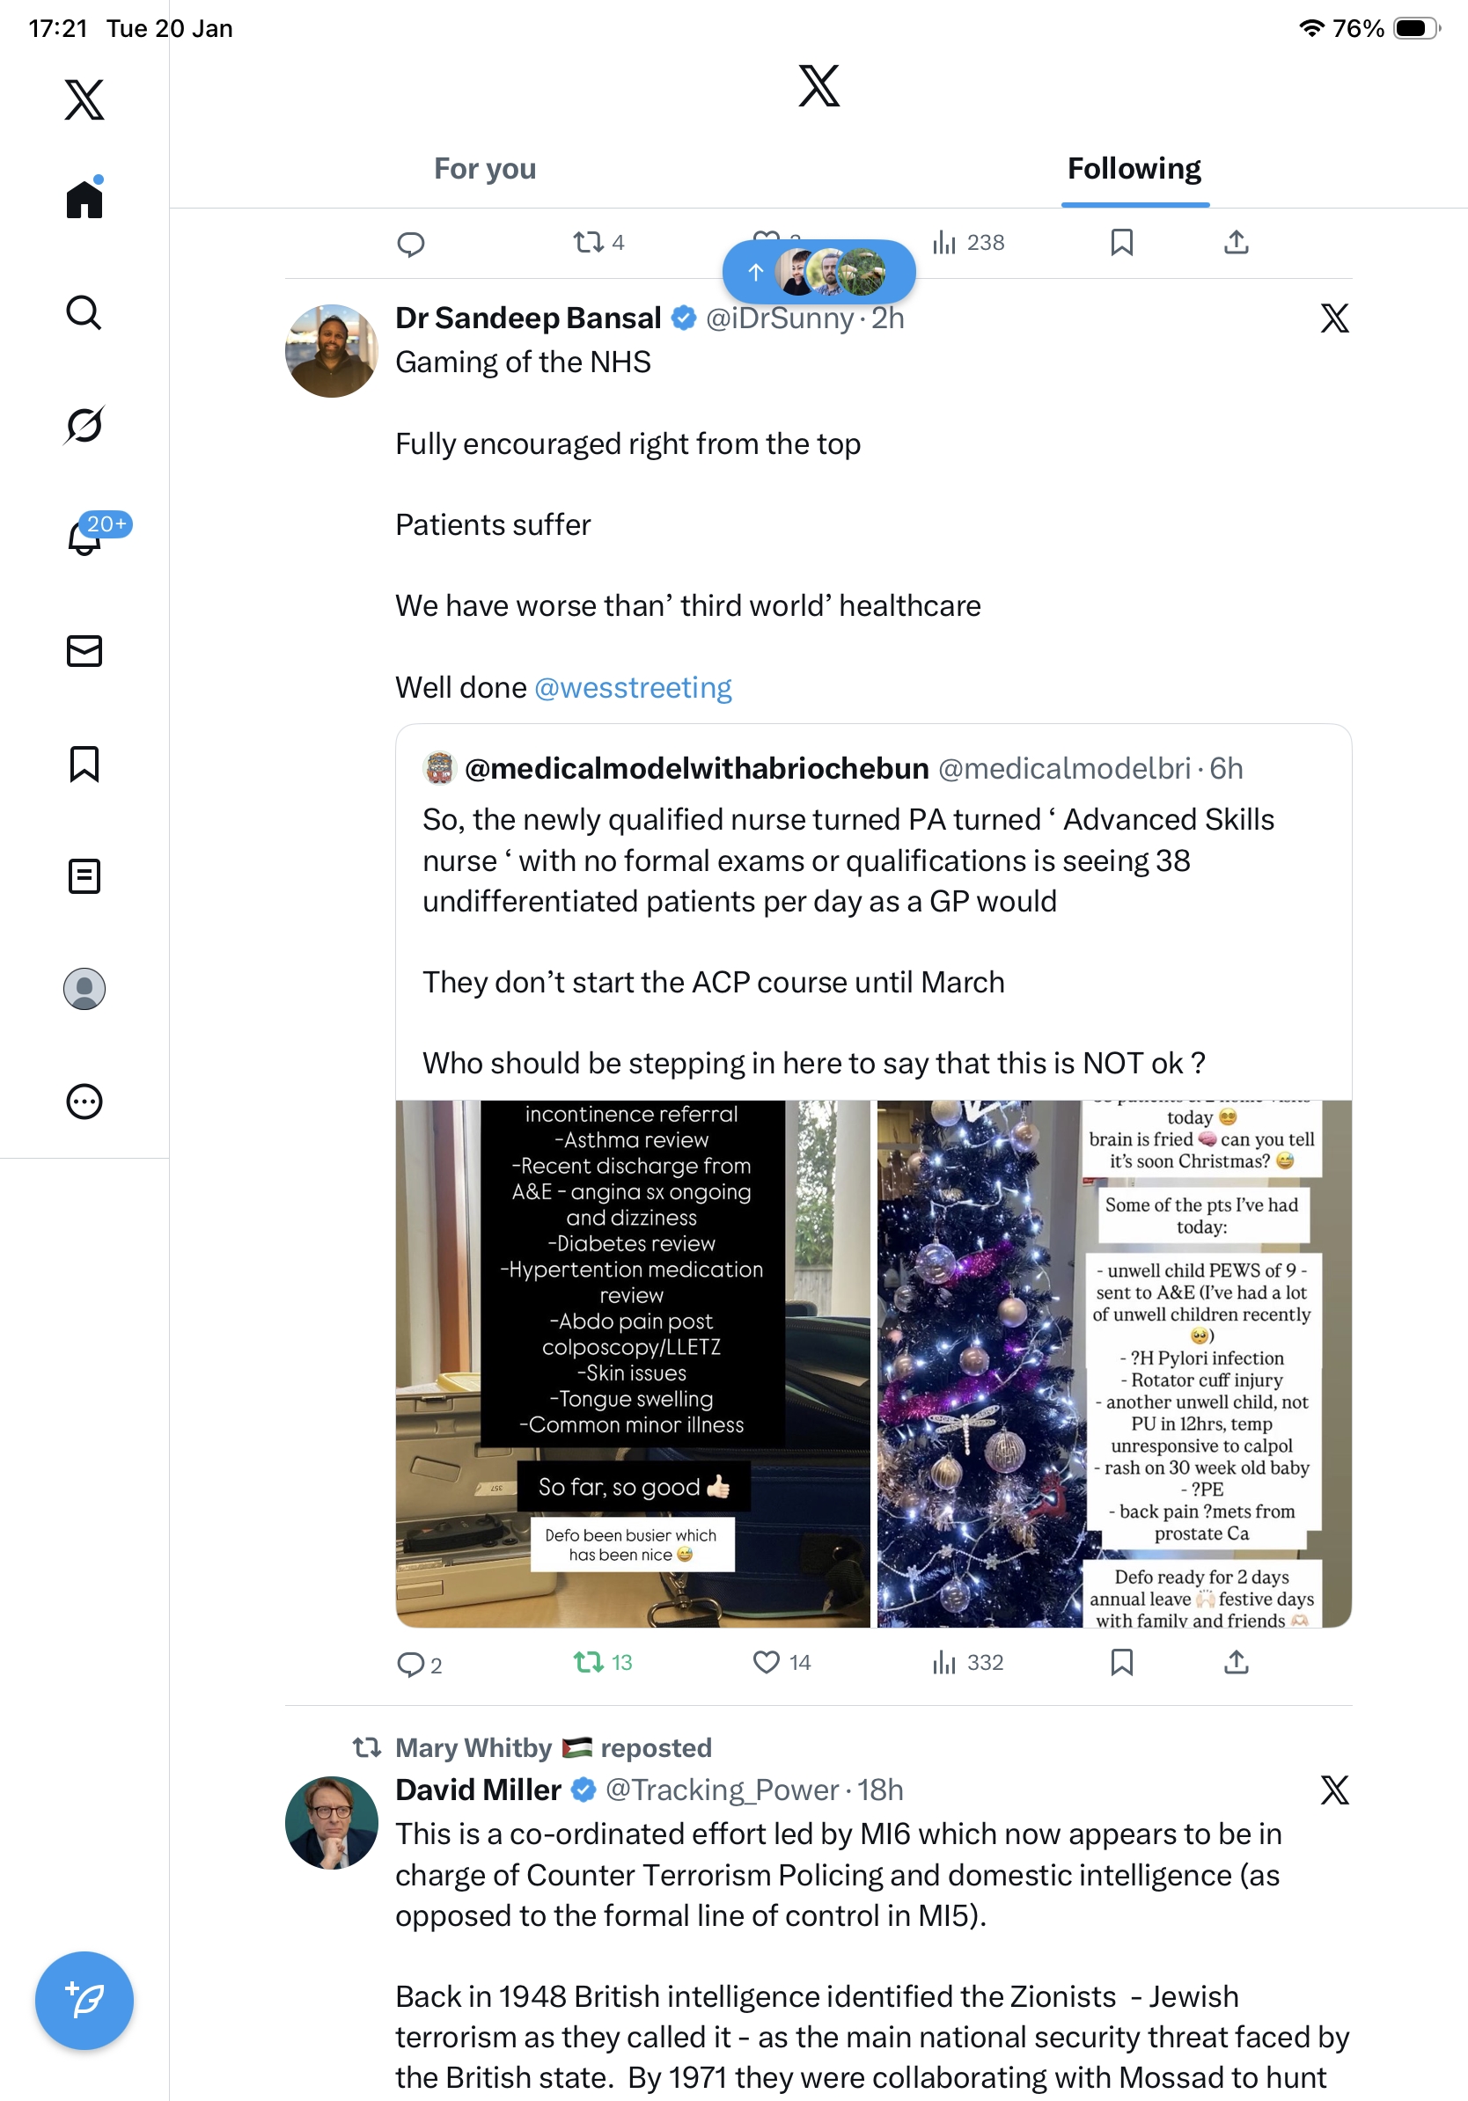
Task: Open Bookmarks in the sidebar
Action: click(84, 763)
